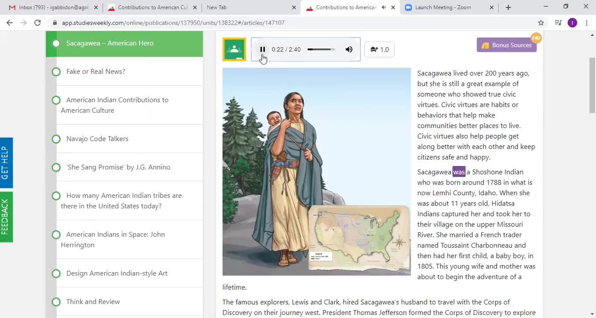Open Google Classroom share icon
The width and height of the screenshot is (596, 318).
(x=234, y=49)
